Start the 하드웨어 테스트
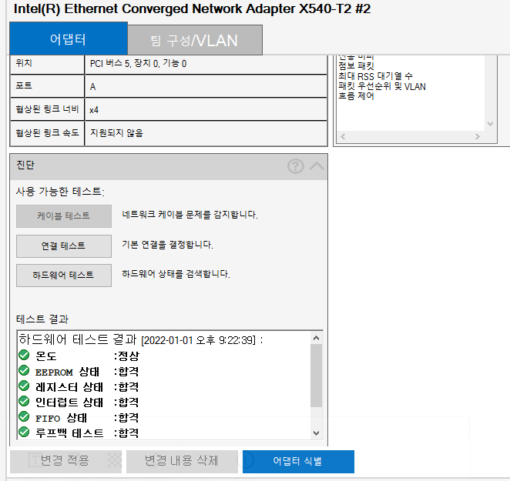510x481 pixels. (x=64, y=276)
